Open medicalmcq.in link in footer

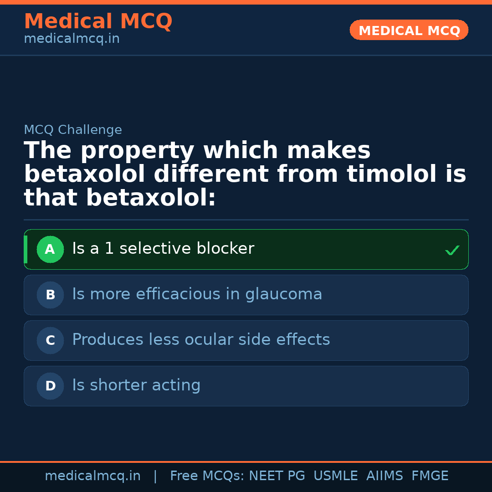92,476
